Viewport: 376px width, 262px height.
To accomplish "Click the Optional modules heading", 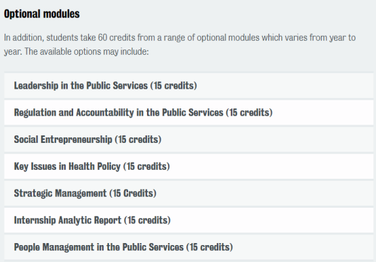I will [42, 14].
